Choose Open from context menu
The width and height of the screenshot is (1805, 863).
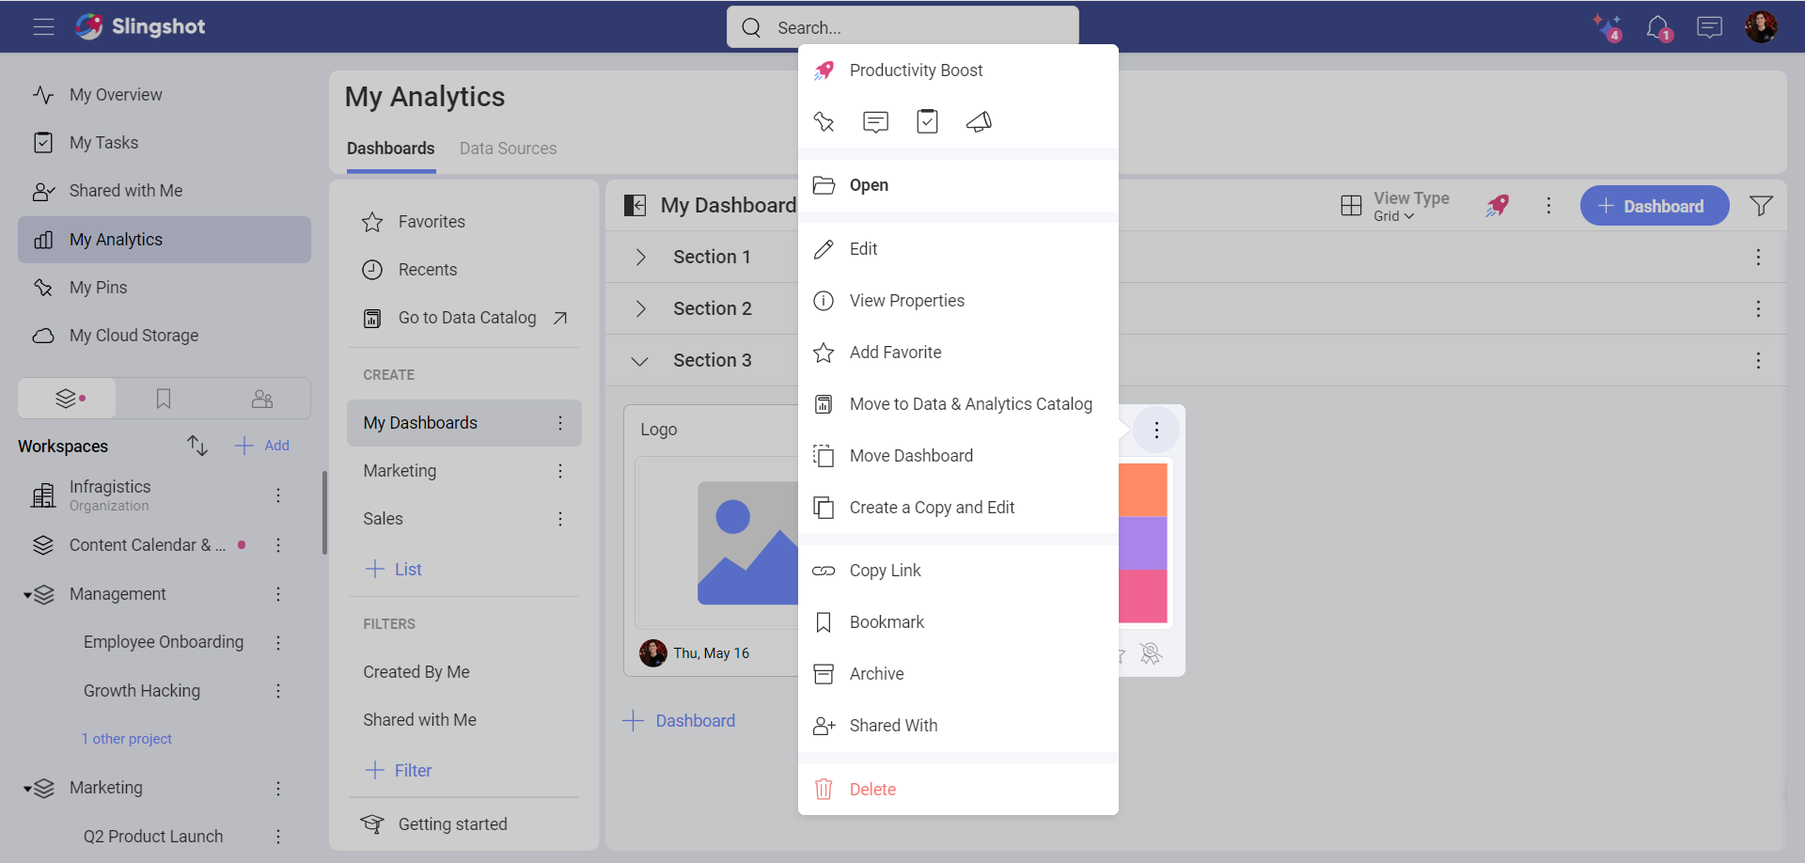(958, 185)
